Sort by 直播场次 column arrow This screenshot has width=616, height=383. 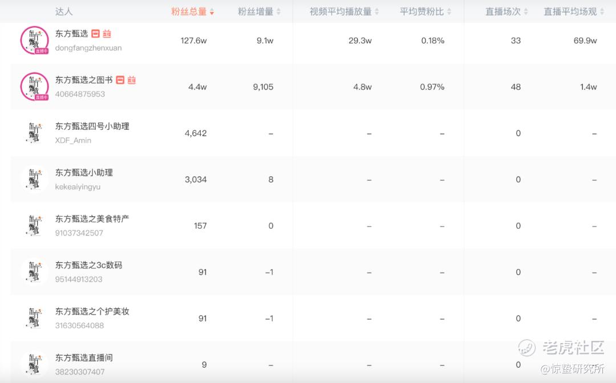[x=526, y=12]
